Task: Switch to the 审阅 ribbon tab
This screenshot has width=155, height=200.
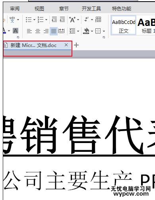Action: coord(15,9)
